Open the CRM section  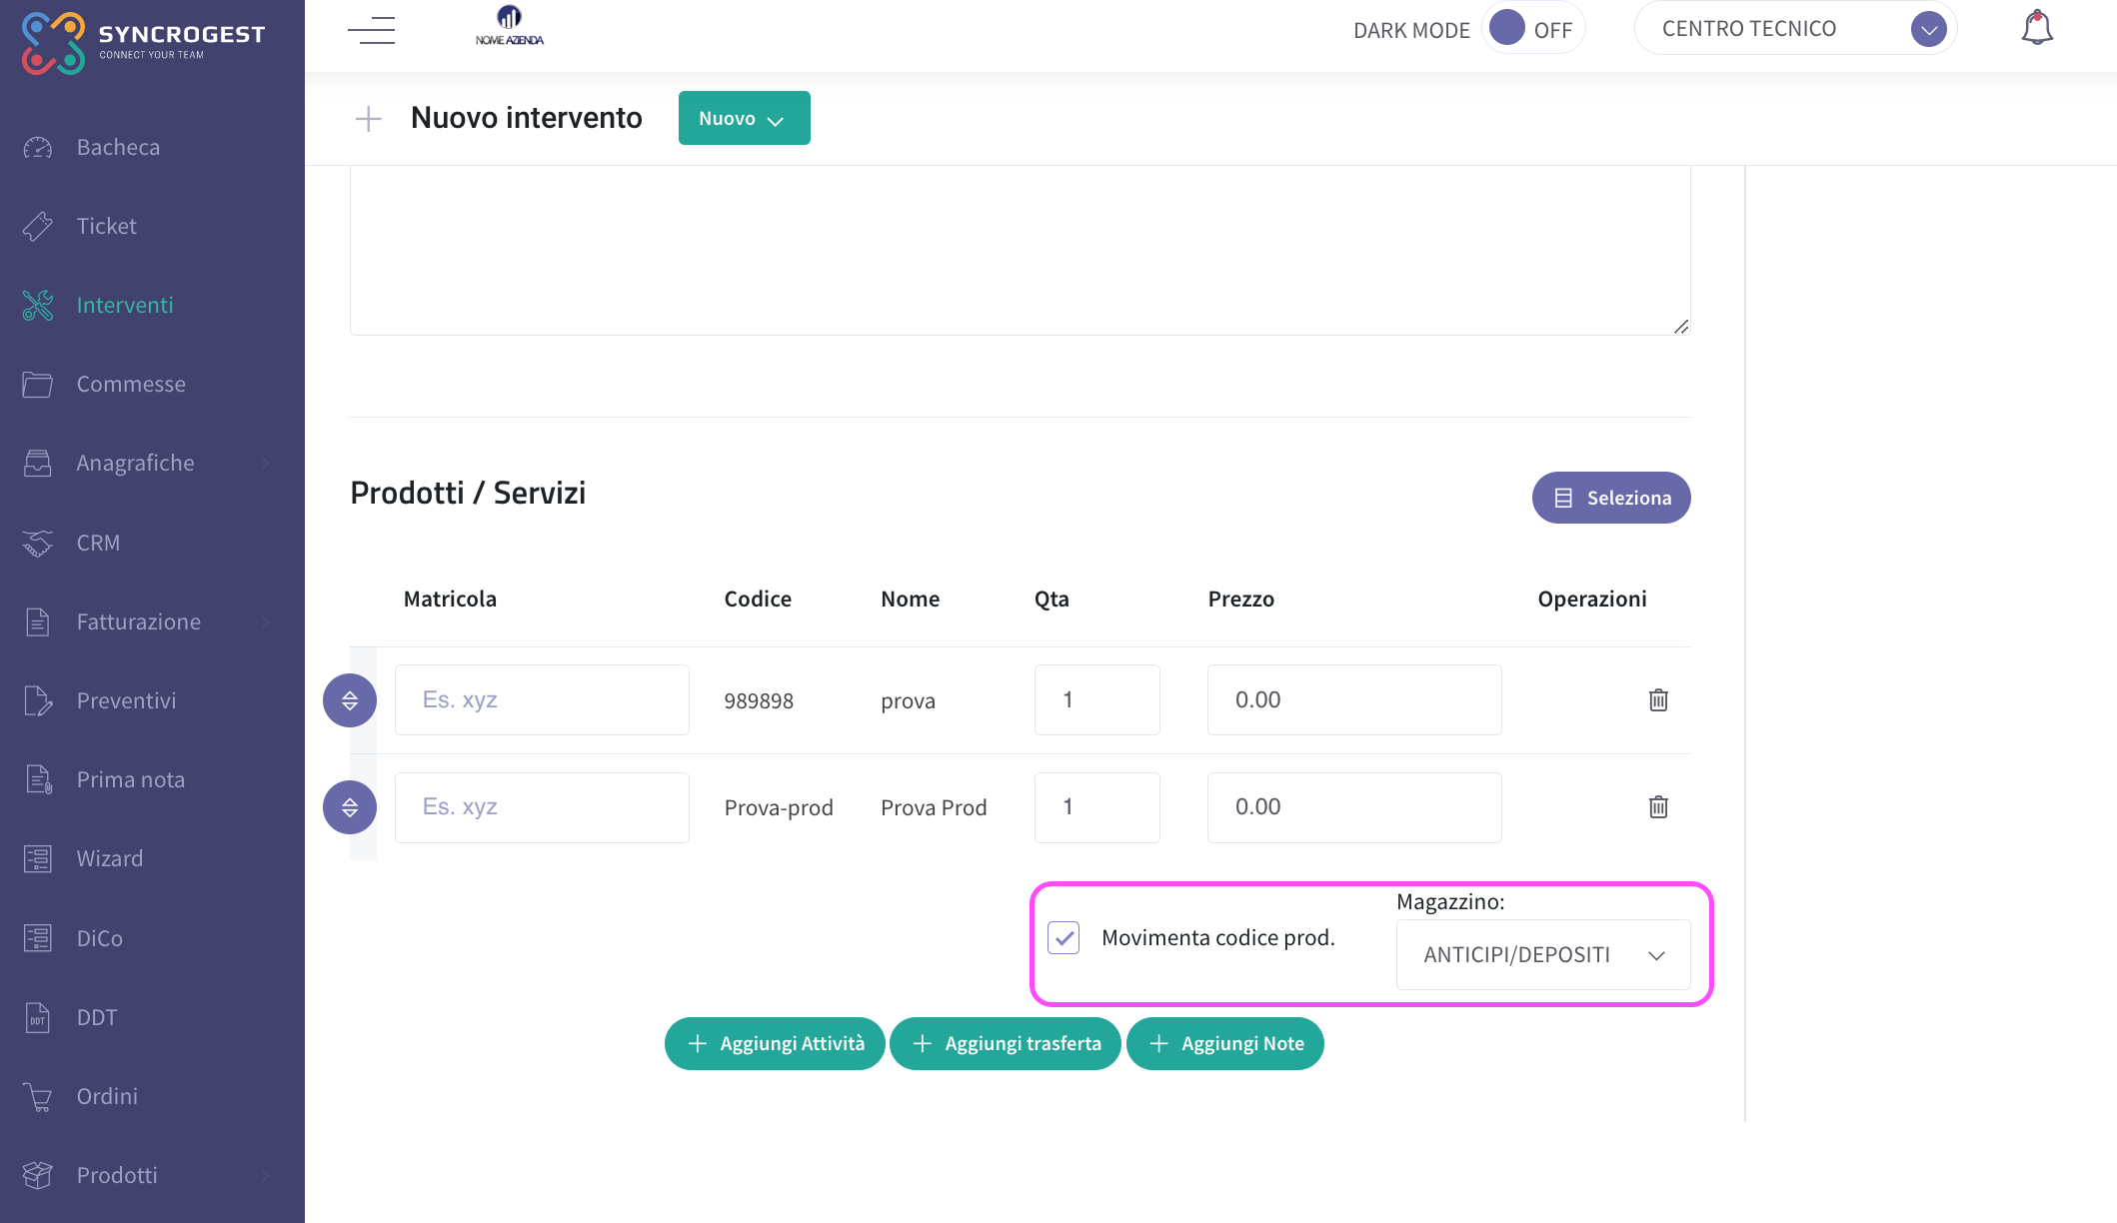click(x=98, y=543)
